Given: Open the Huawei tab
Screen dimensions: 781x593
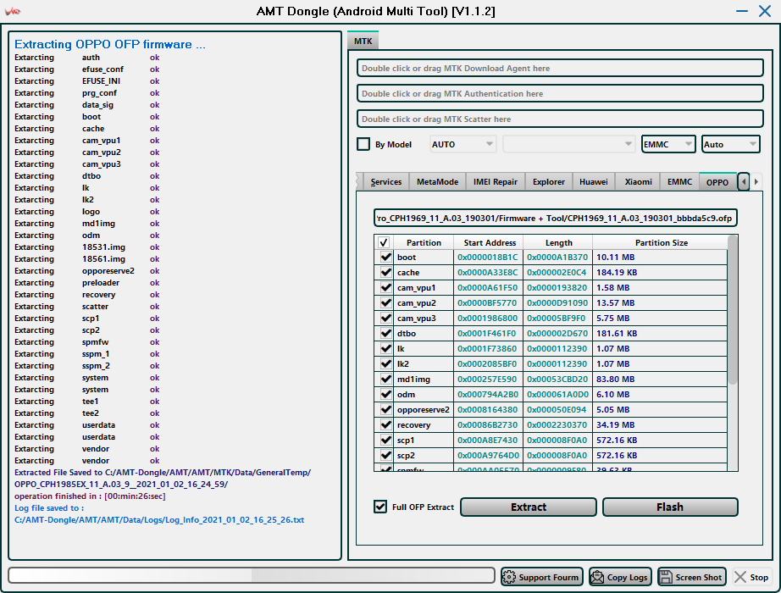Looking at the screenshot, I should [593, 182].
